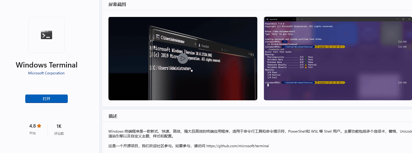The height and width of the screenshot is (153, 412).
Task: Click the minimize icon on the PowerShell window image
Action: 397,19
